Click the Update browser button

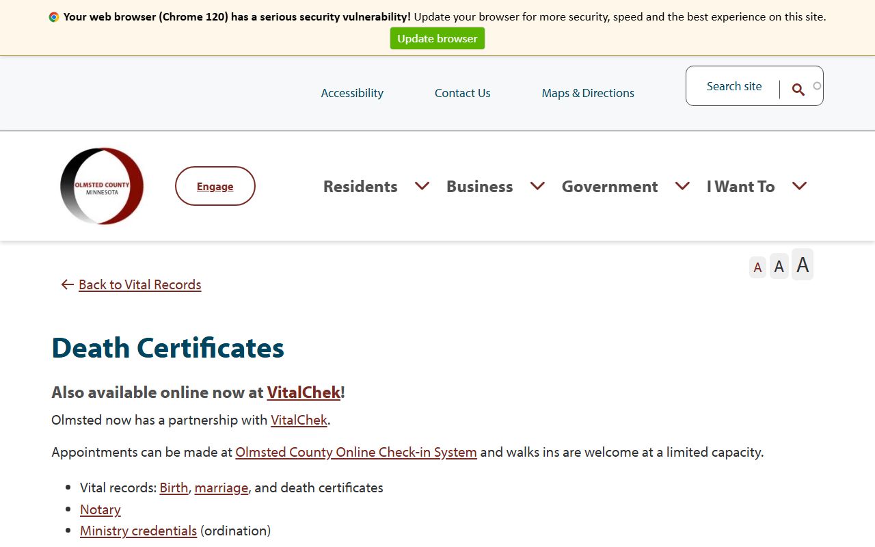(x=437, y=38)
